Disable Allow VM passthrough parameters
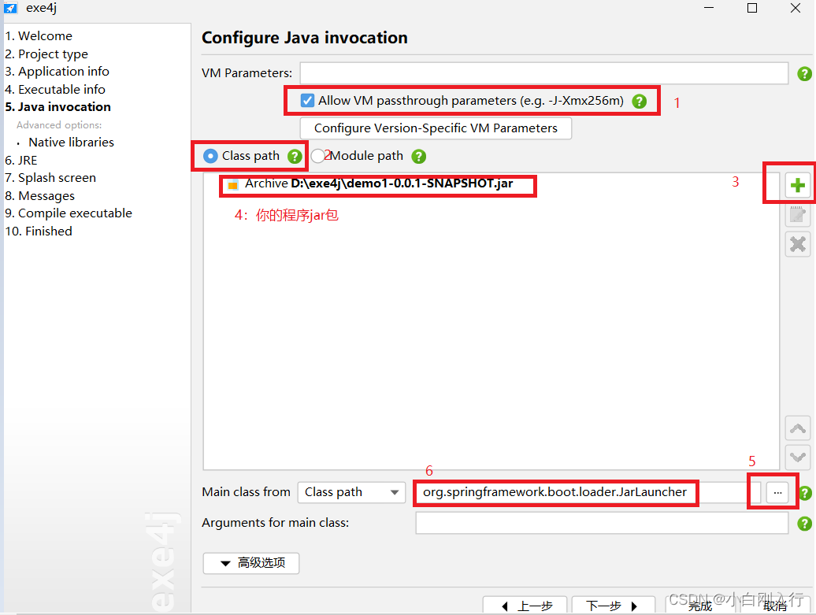 click(306, 100)
